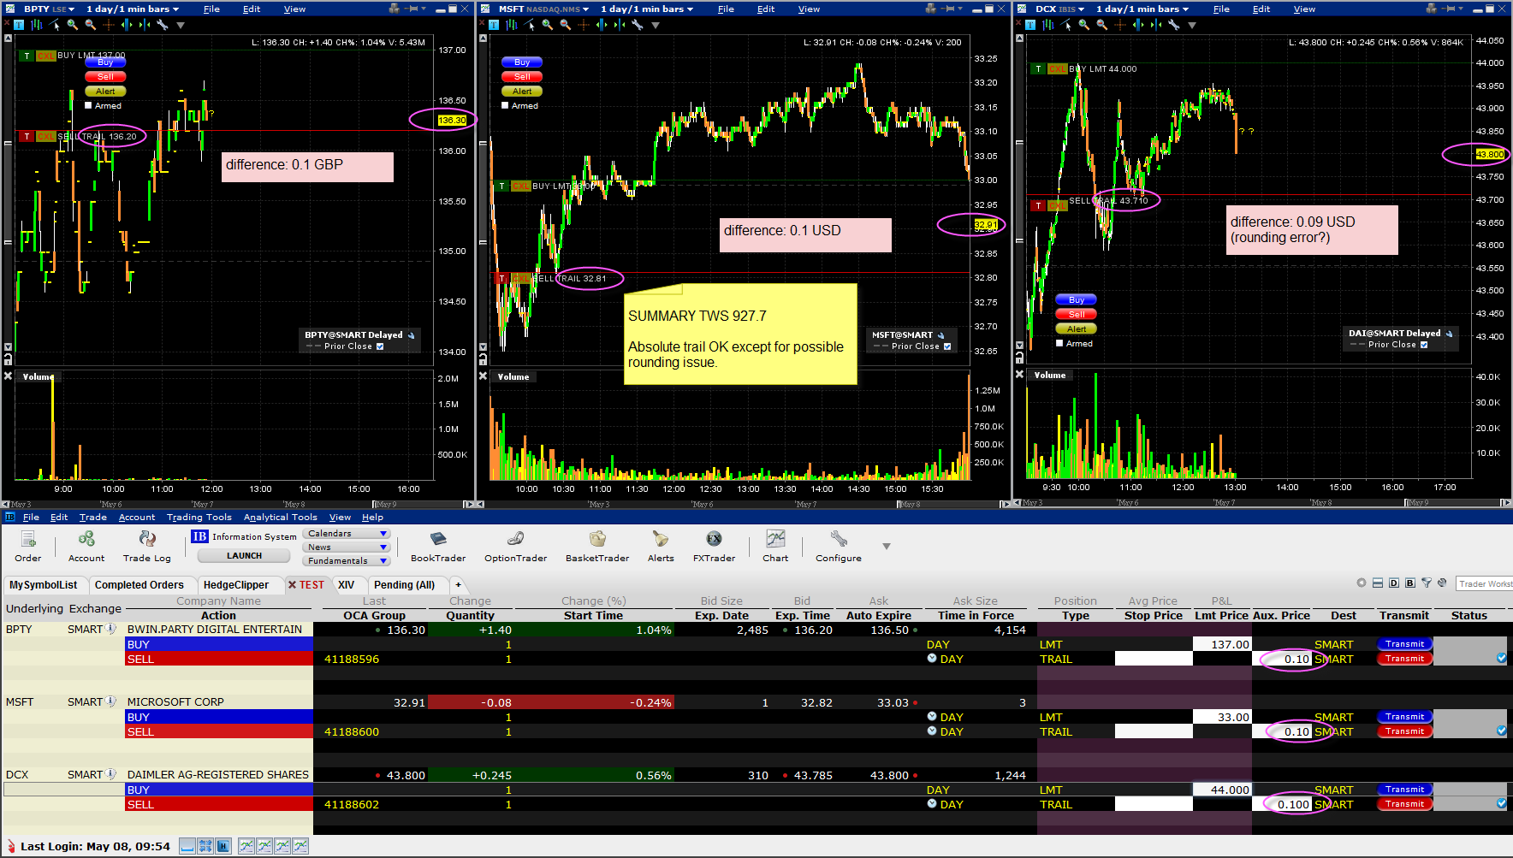Screen dimensions: 1513x858
Task: Open the Order tool in main toolbar
Action: (x=27, y=546)
